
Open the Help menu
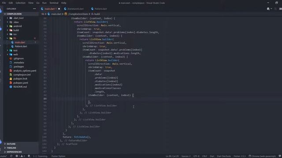point(63,3)
